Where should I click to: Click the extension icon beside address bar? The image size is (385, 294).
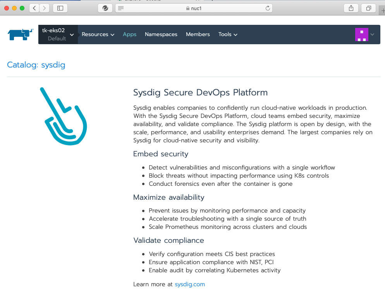(x=105, y=8)
